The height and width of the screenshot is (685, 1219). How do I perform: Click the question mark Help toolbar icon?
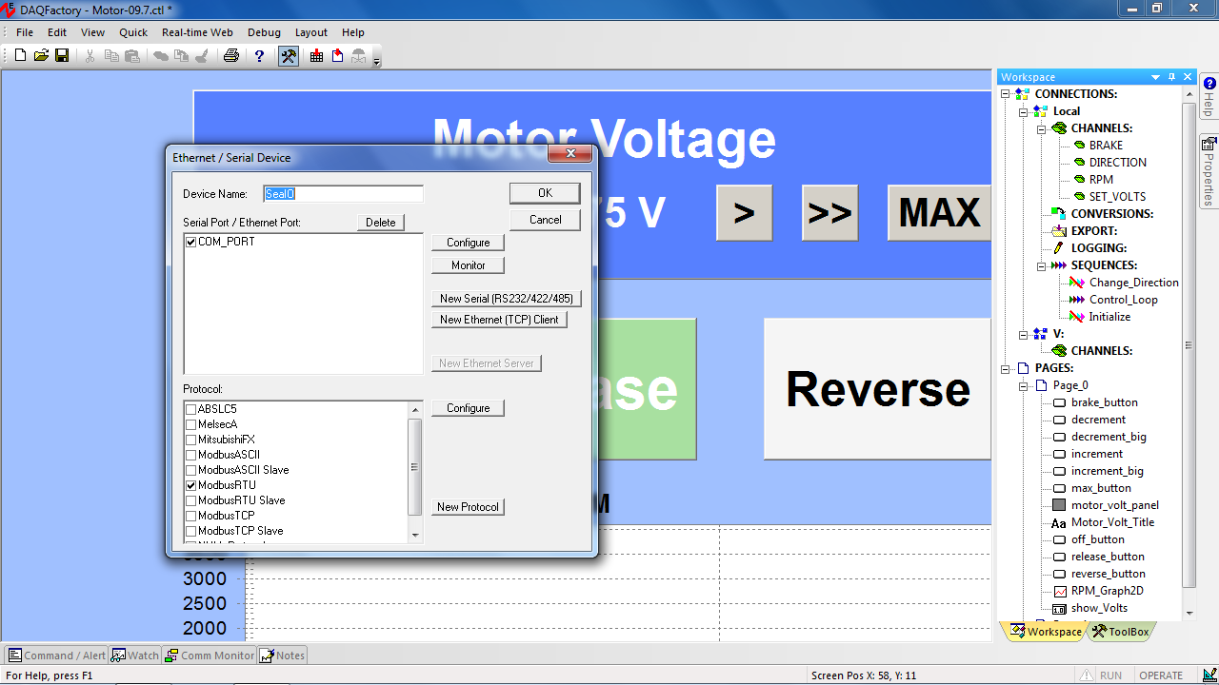[259, 56]
